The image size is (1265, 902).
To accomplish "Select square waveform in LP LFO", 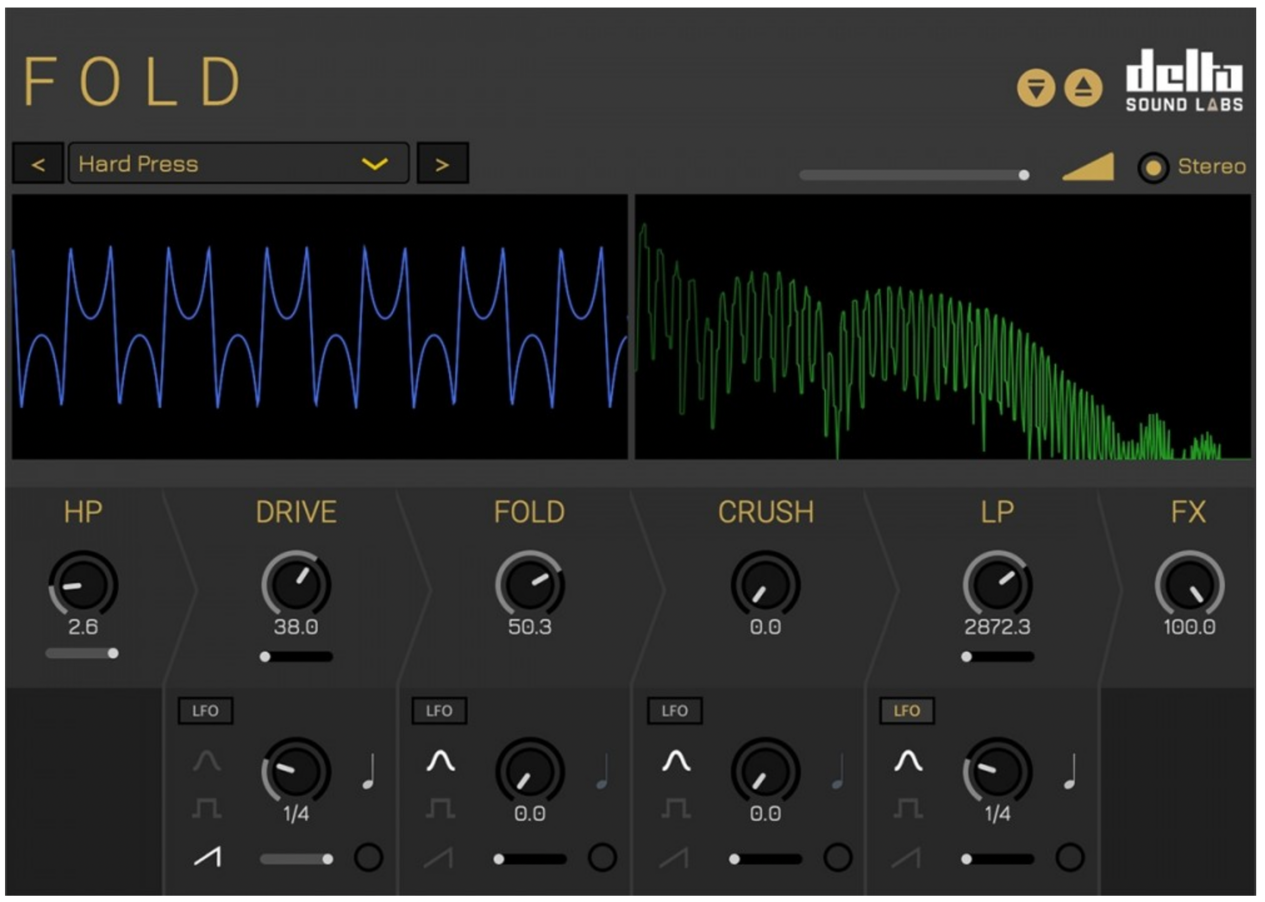I will [x=908, y=808].
